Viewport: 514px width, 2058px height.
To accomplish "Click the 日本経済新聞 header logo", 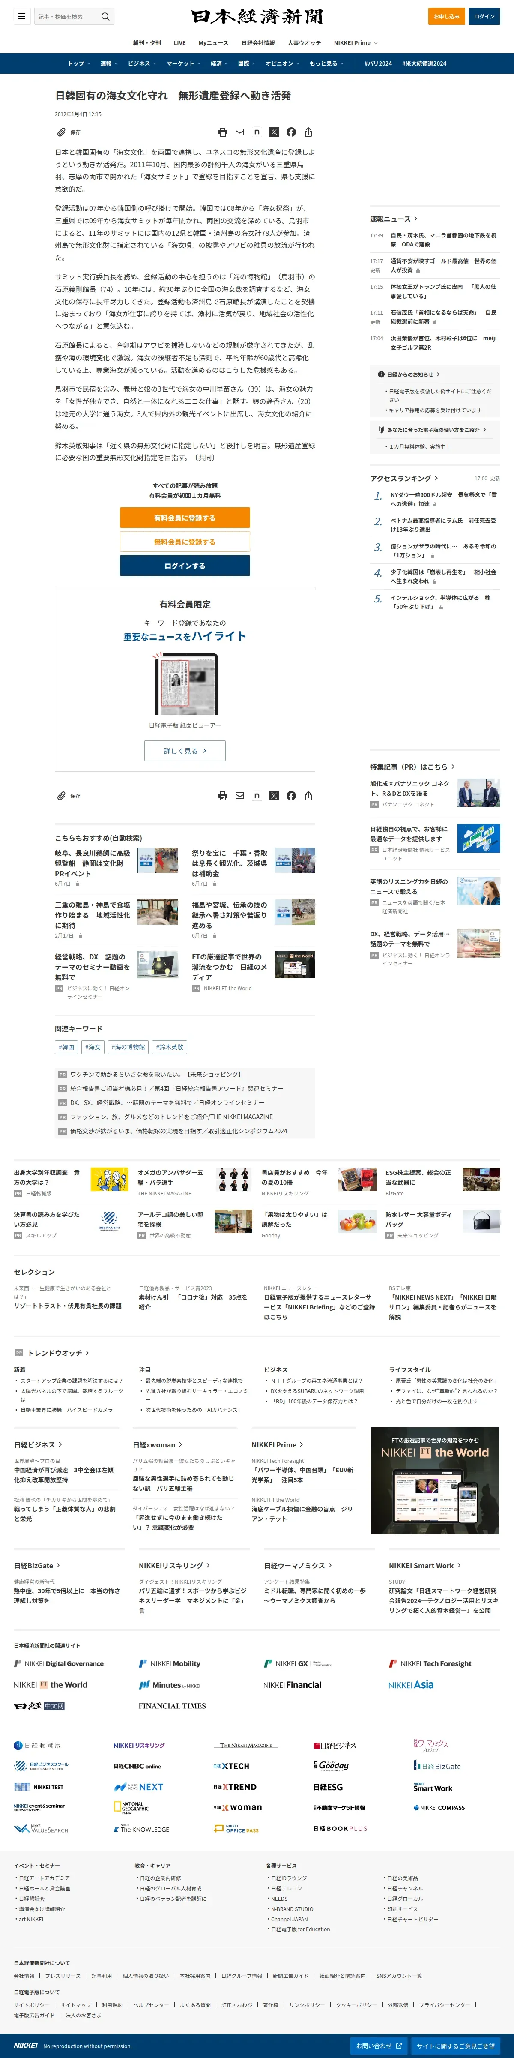I will 257,16.
